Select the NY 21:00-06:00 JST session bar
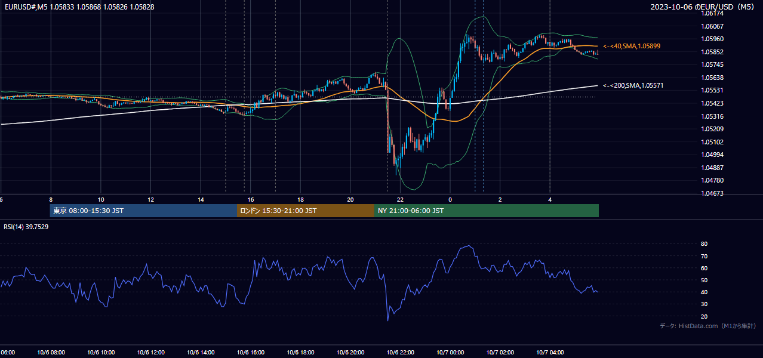The height and width of the screenshot is (358, 763). (x=487, y=211)
